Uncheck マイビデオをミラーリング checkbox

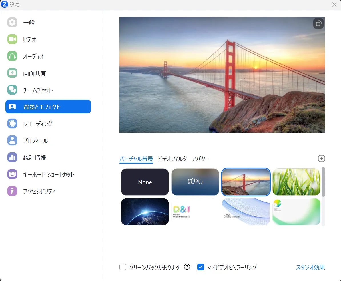(x=201, y=267)
